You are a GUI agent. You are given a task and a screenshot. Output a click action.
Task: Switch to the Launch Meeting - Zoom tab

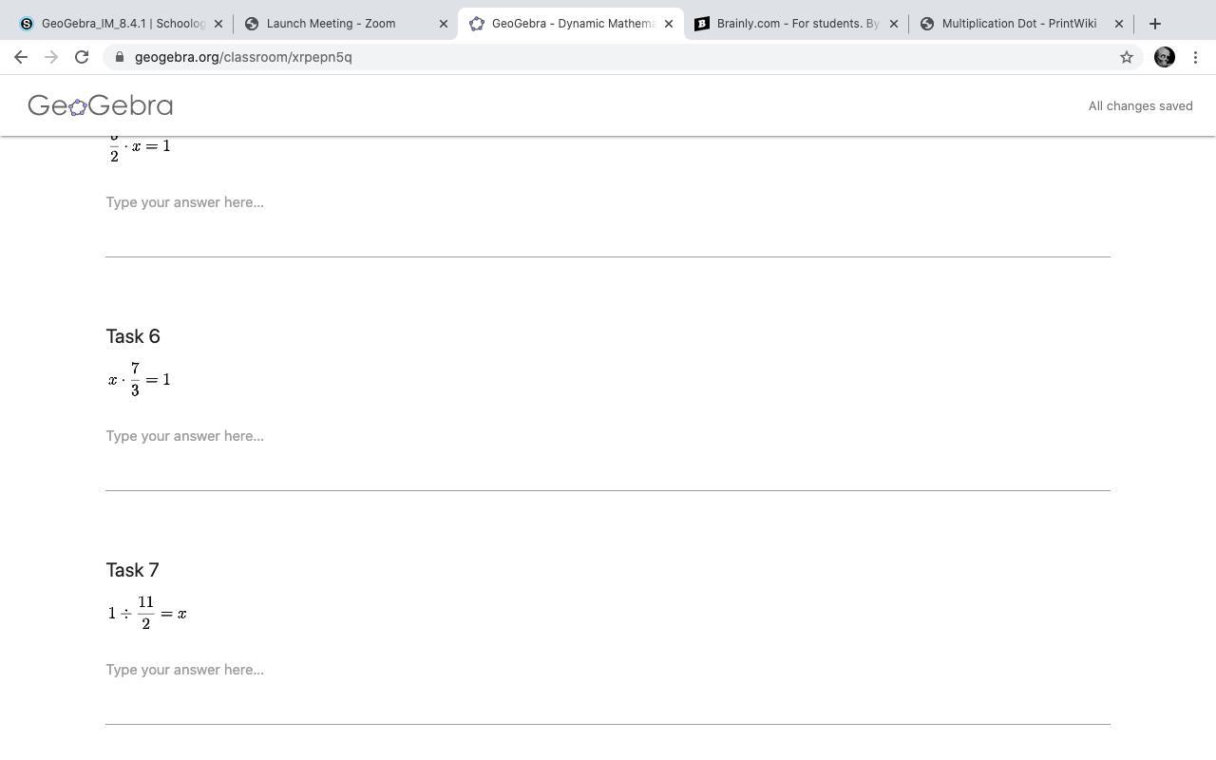344,24
